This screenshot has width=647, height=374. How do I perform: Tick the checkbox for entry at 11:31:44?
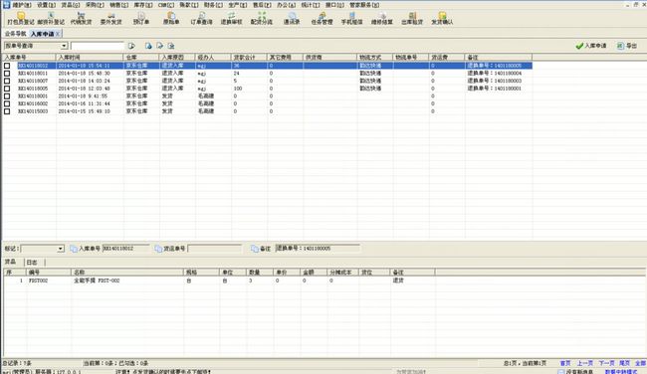coord(7,103)
